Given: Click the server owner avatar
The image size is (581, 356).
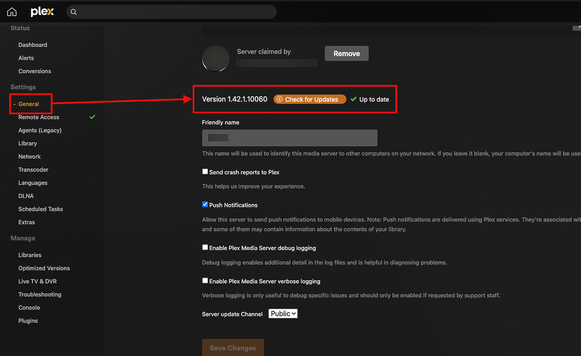Looking at the screenshot, I should click(216, 58).
